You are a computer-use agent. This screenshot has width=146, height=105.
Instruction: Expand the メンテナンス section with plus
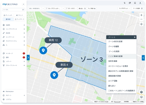tap(24, 37)
